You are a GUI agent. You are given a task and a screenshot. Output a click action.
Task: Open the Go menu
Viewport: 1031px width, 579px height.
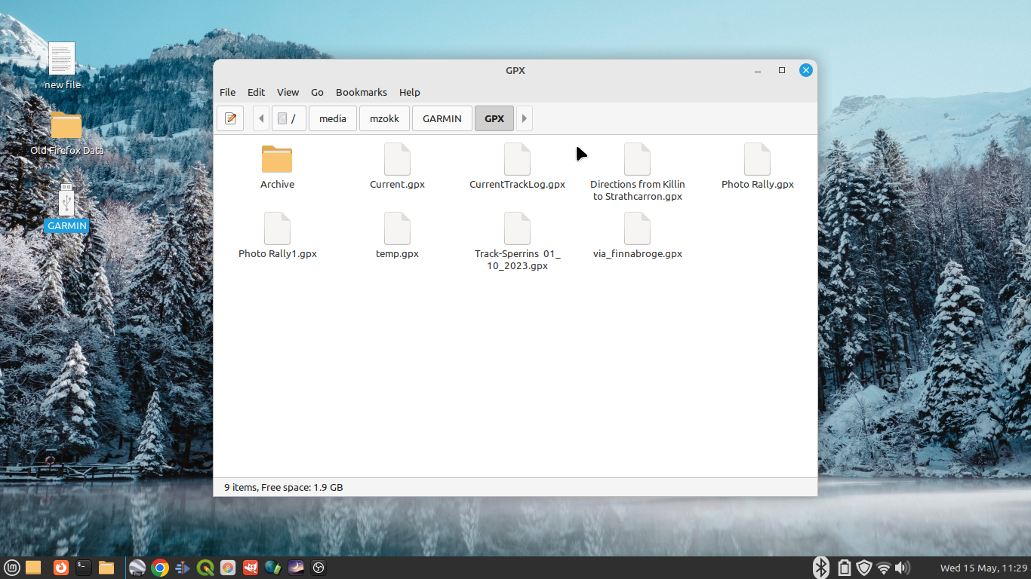[x=317, y=92]
